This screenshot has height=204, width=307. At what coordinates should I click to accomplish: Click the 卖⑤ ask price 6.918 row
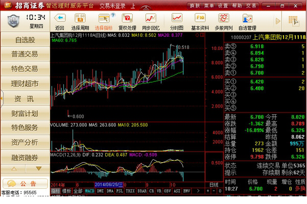(265, 46)
